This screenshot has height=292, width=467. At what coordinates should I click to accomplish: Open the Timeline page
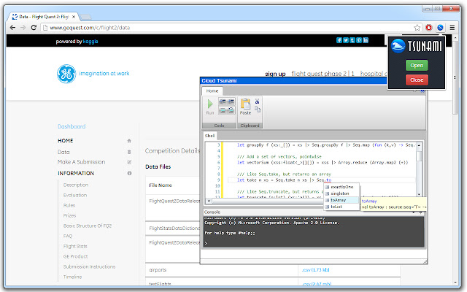(x=72, y=277)
